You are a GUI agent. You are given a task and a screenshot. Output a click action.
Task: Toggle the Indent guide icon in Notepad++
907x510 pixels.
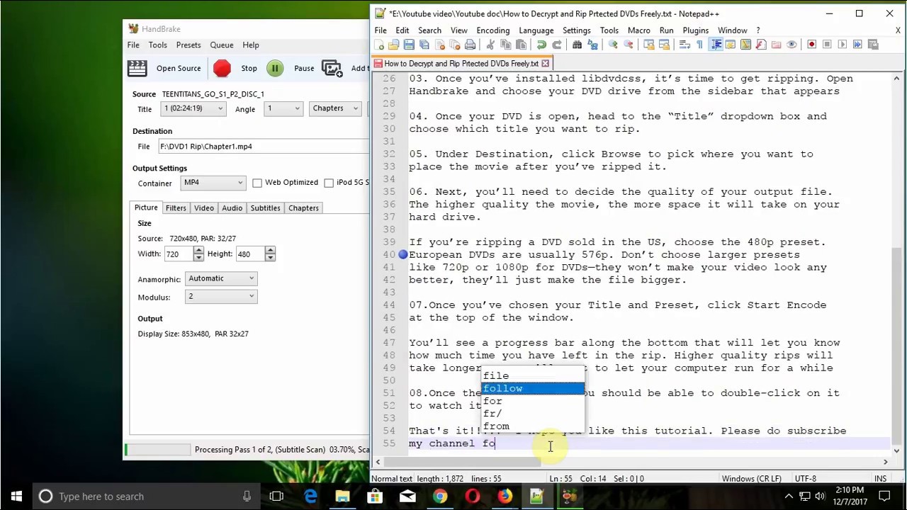tap(716, 45)
